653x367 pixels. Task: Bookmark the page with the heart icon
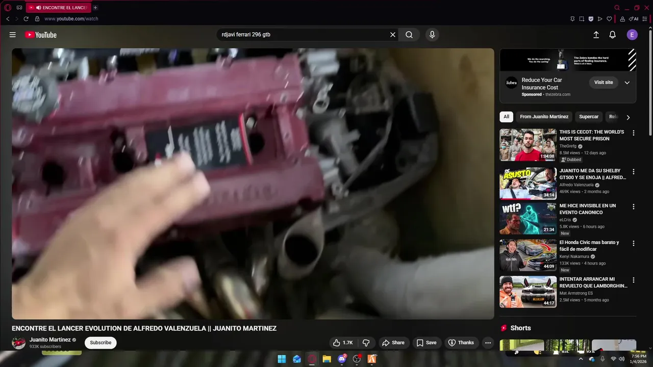(x=609, y=19)
